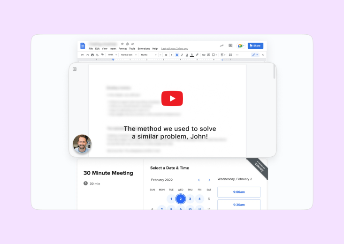Select February 2 on the calendar
Image resolution: width=344 pixels, height=244 pixels.
click(181, 199)
